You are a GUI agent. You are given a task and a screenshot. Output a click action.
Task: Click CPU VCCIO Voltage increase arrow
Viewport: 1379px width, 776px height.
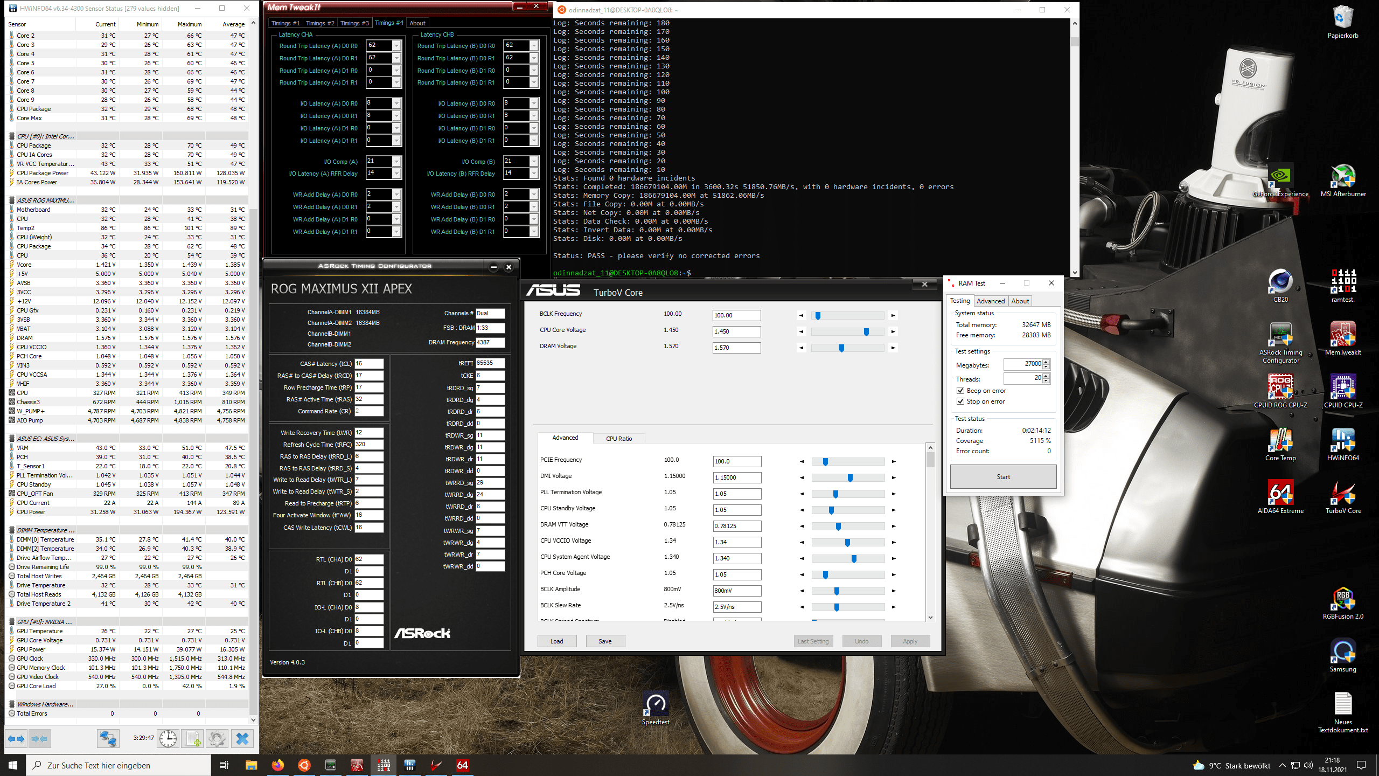tap(894, 543)
